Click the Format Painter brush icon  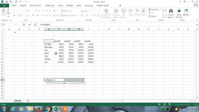pyautogui.click(x=8, y=16)
